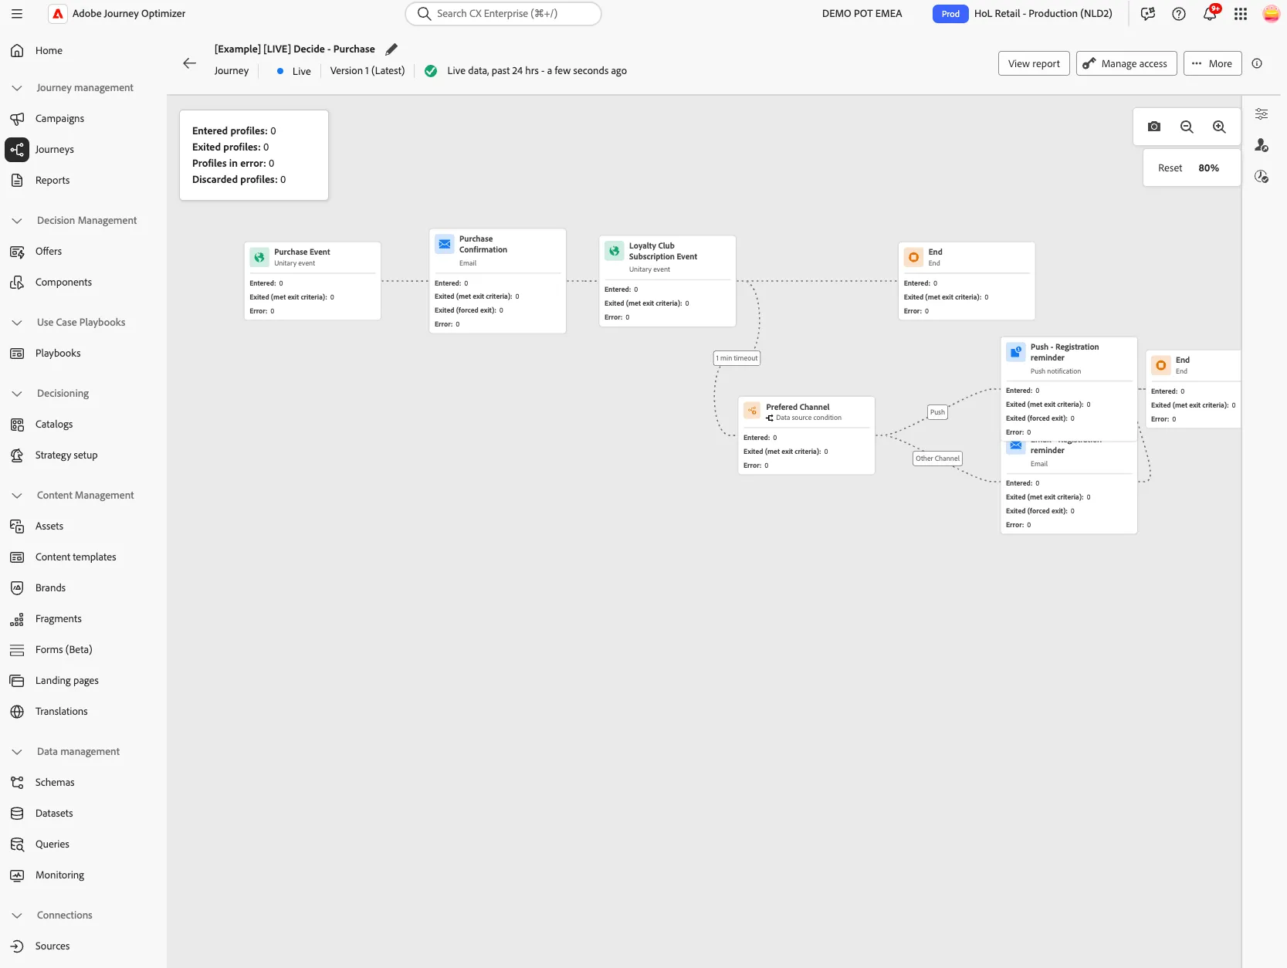Open the app switcher grid
This screenshot has height=968, width=1287.
click(x=1241, y=14)
